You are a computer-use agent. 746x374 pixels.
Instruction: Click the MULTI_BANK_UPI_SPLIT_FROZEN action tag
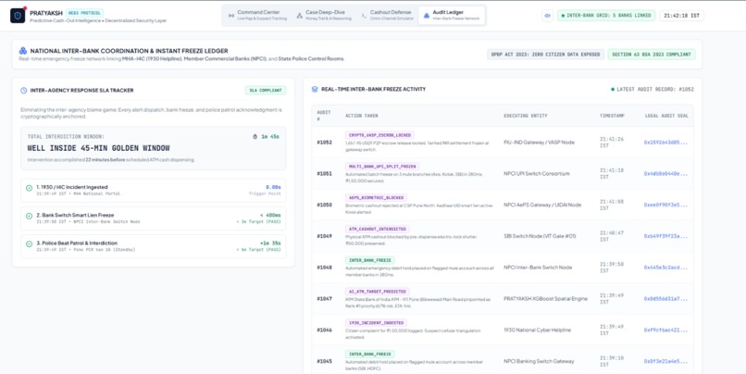point(382,167)
